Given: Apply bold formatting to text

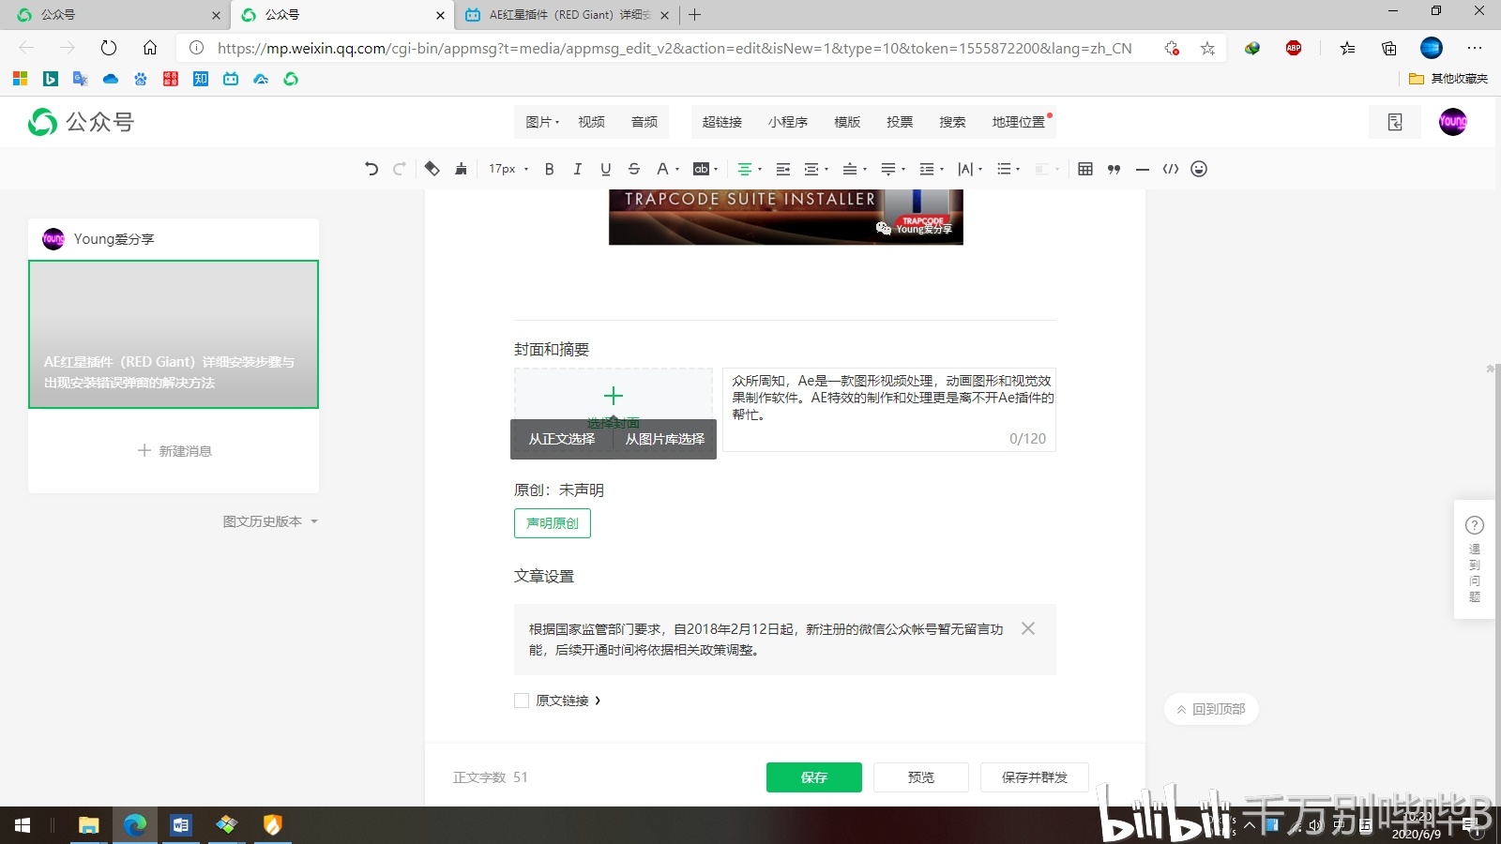Looking at the screenshot, I should [x=549, y=169].
